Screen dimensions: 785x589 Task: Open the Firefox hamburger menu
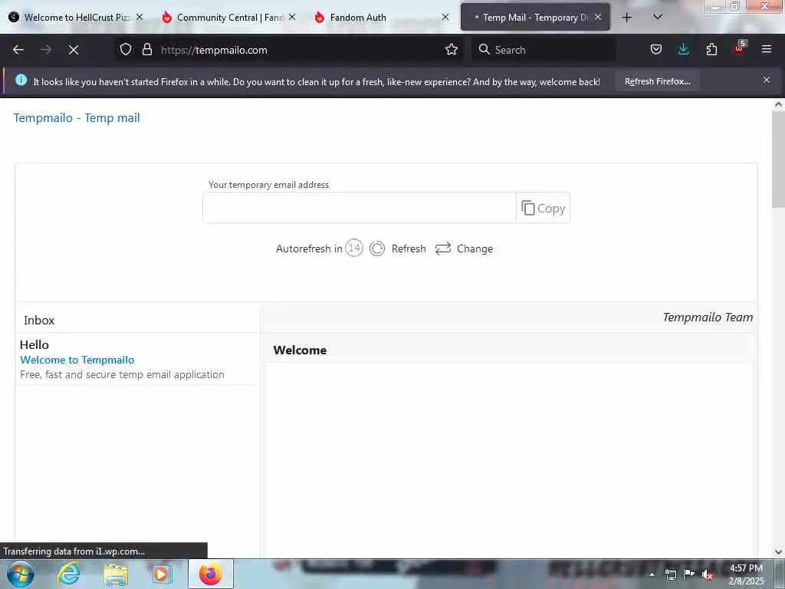[767, 50]
